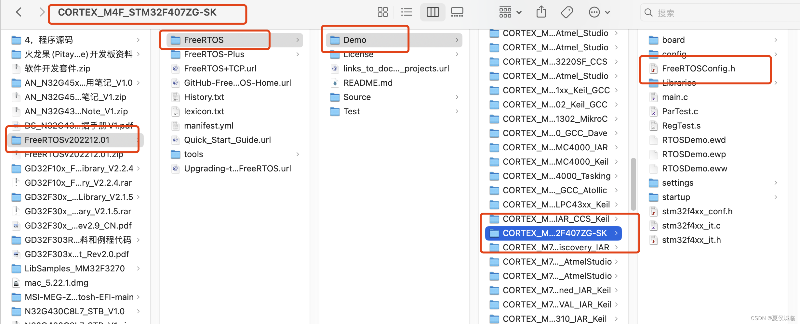Select the CORTEX_M...IAR_CCS_Keil folder
The image size is (800, 324).
click(553, 219)
